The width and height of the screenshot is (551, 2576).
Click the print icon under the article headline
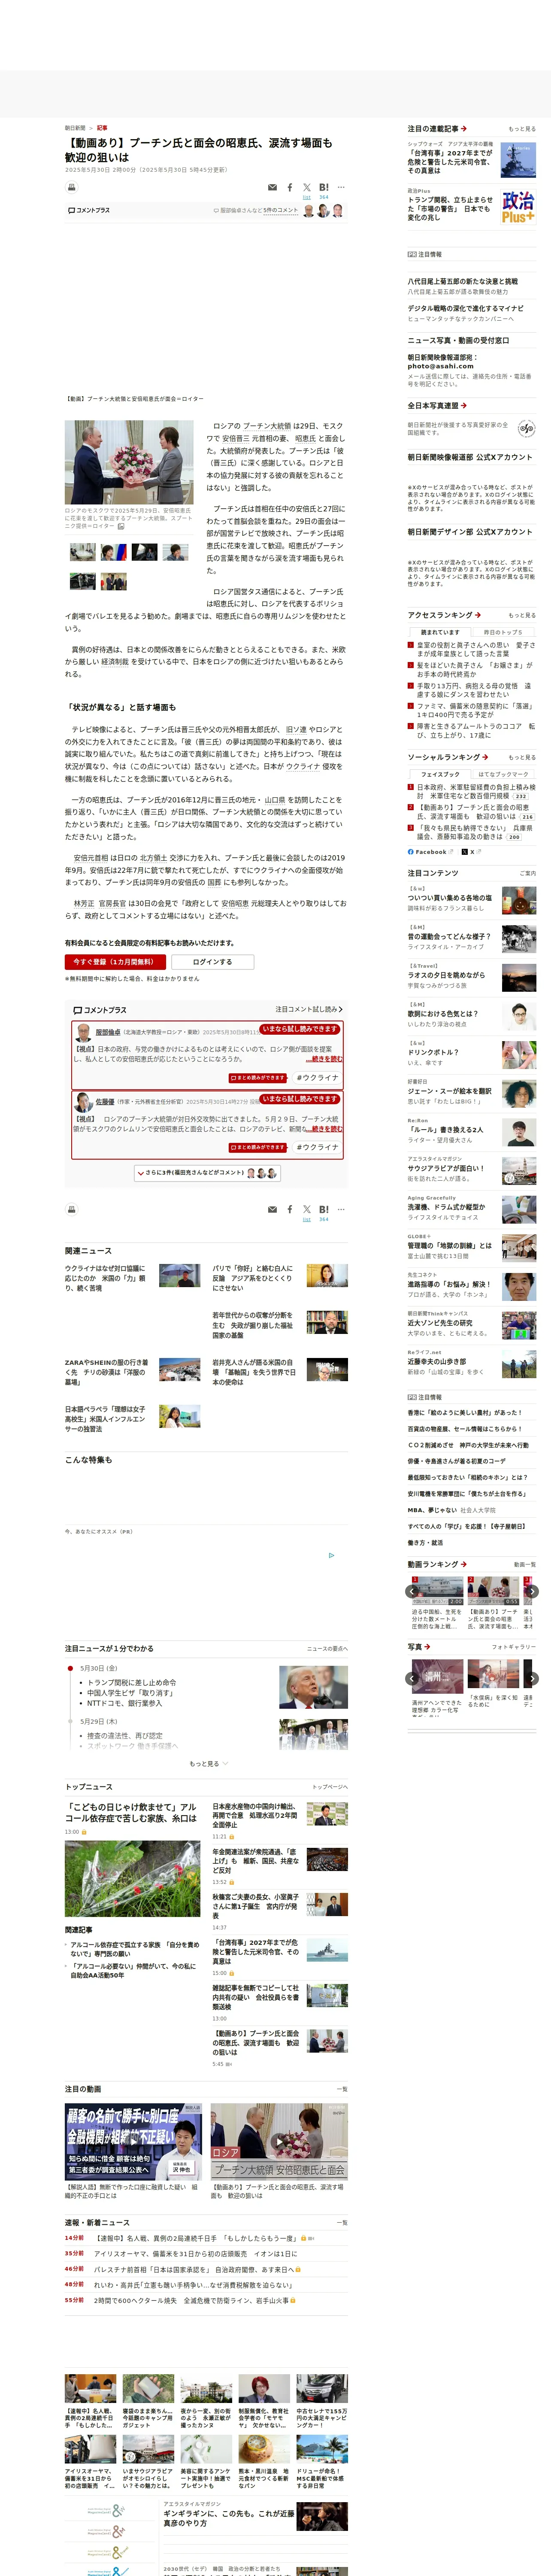72,187
